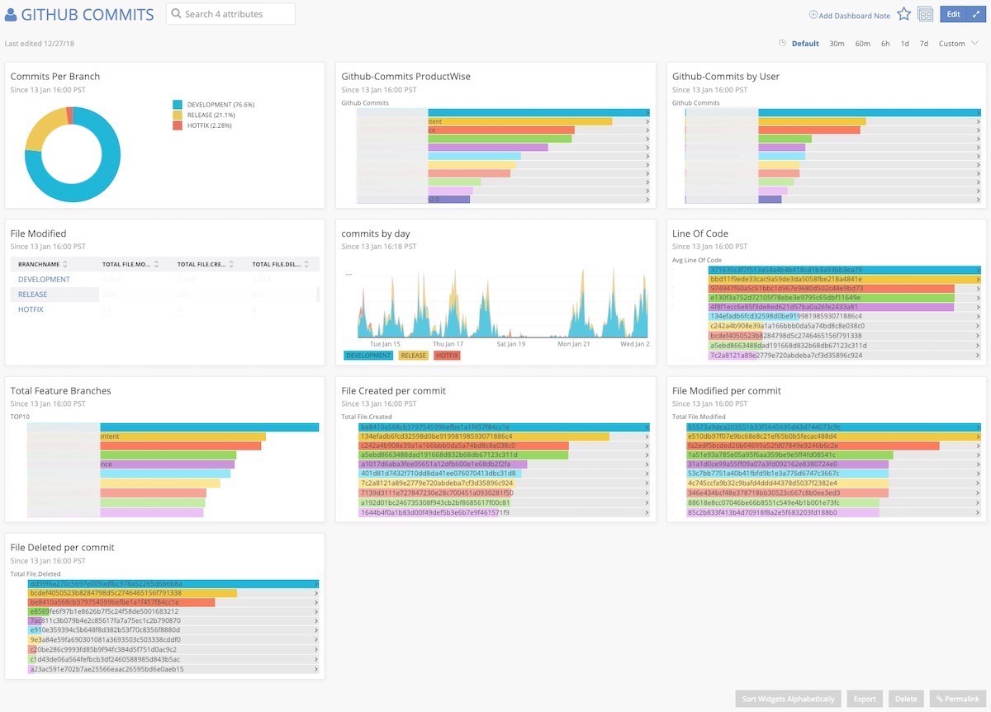Image resolution: width=991 pixels, height=712 pixels.
Task: Click hash 4c745ccfa9b32c9bafd4 in File Modified list
Action: pos(762,483)
